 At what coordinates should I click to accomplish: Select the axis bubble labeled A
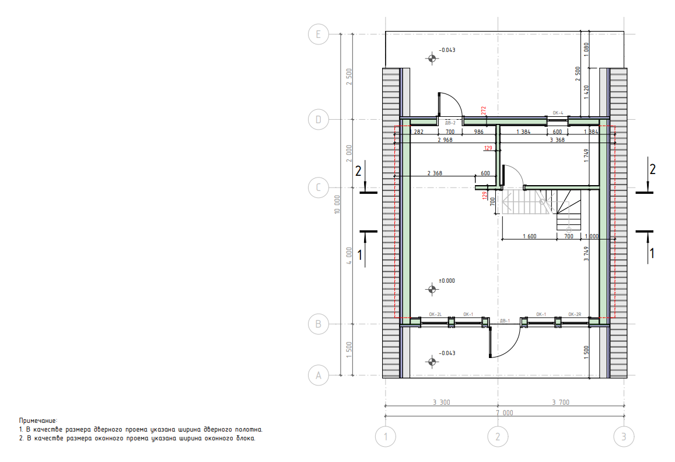(x=318, y=375)
